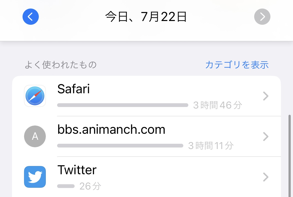Image resolution: width=293 pixels, height=197 pixels.
Task: Tap the grayed next day arrow
Action: click(x=262, y=17)
